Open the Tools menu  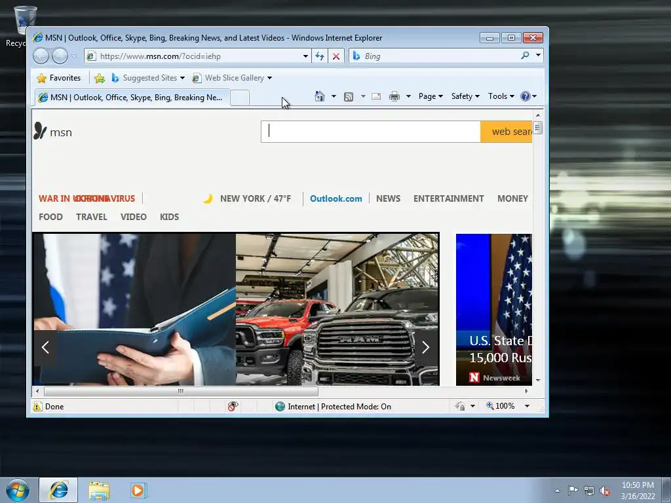(x=501, y=96)
